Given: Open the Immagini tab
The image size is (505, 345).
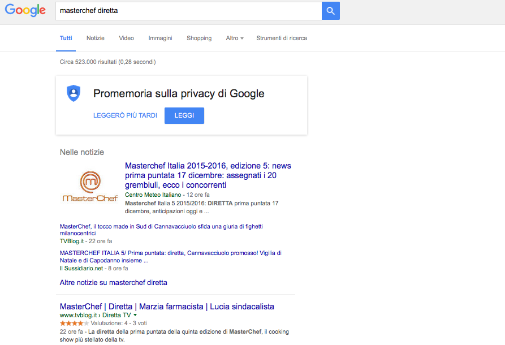Looking at the screenshot, I should point(160,38).
